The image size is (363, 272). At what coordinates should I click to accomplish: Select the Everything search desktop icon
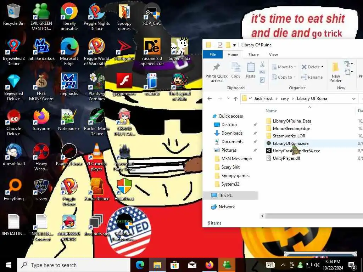tap(14, 190)
